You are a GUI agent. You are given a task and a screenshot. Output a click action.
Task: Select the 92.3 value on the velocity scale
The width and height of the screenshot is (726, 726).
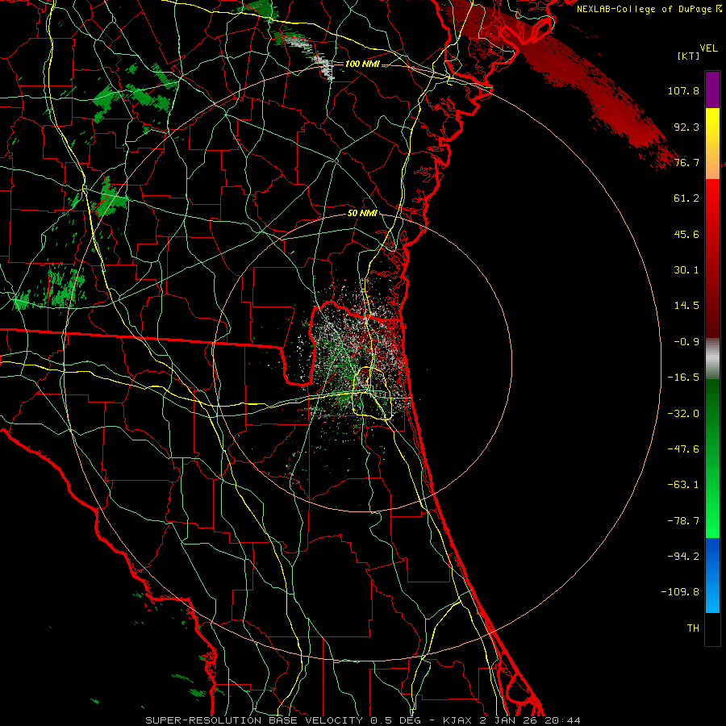tap(686, 127)
